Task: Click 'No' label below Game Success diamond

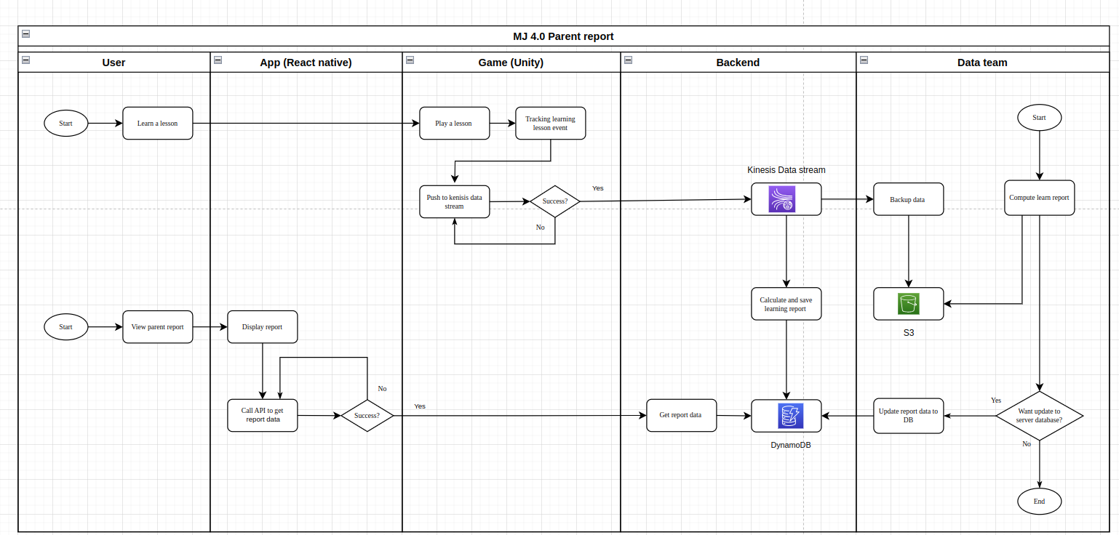Action: point(541,228)
